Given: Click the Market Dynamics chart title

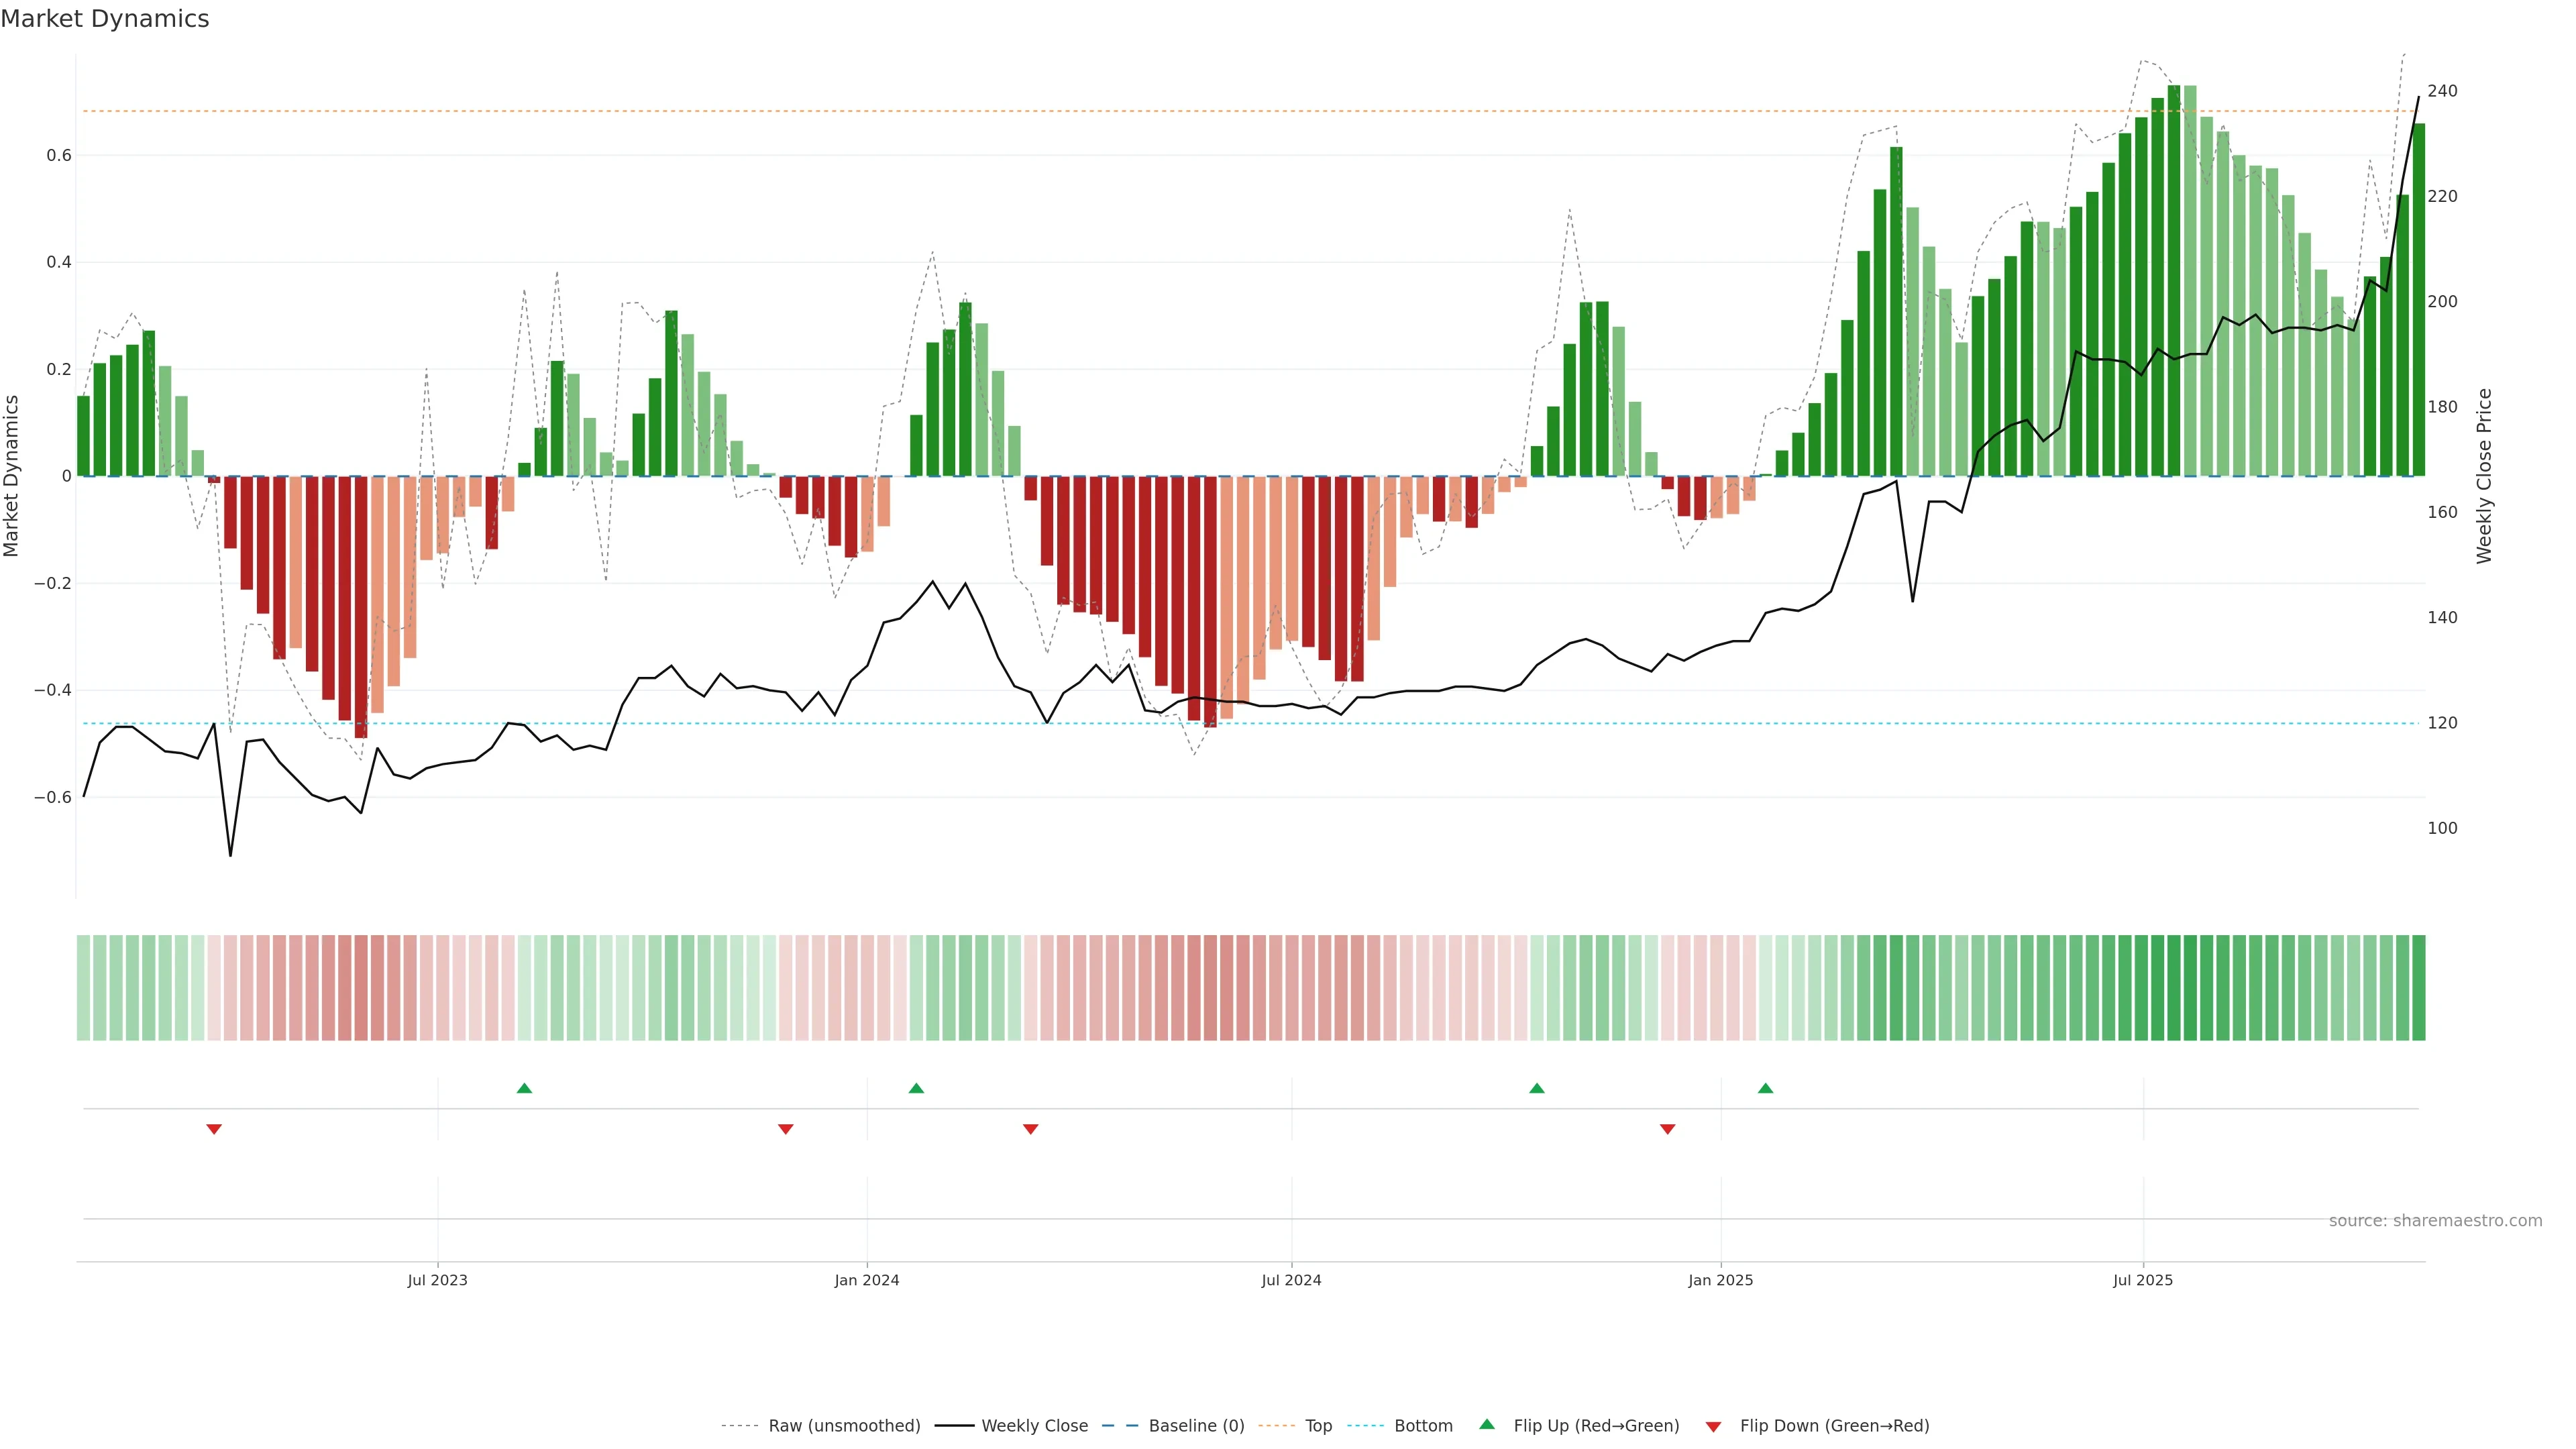Looking at the screenshot, I should [105, 19].
